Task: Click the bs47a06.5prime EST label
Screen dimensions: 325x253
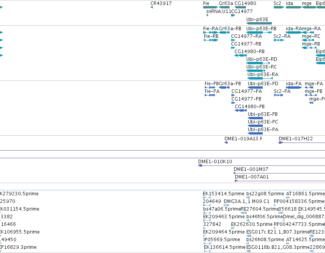Action: [x=222, y=209]
